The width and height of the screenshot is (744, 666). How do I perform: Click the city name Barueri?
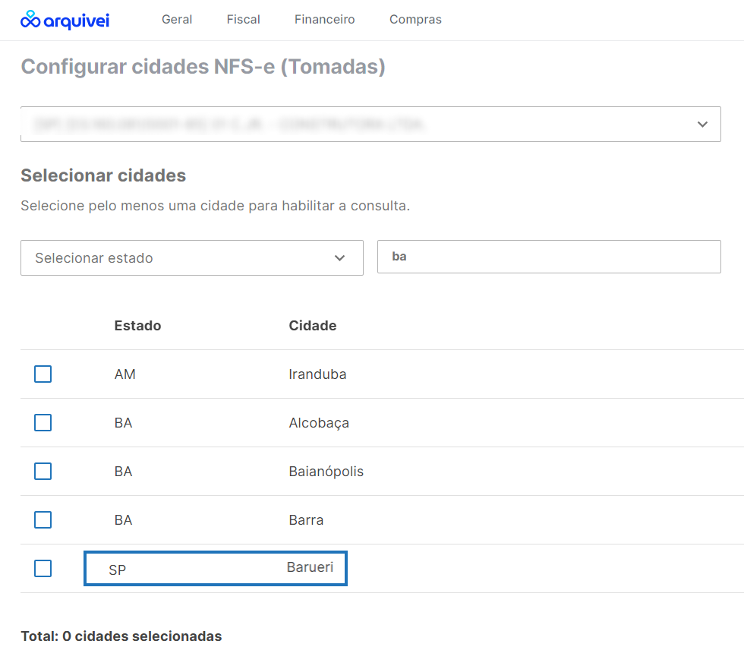click(310, 567)
